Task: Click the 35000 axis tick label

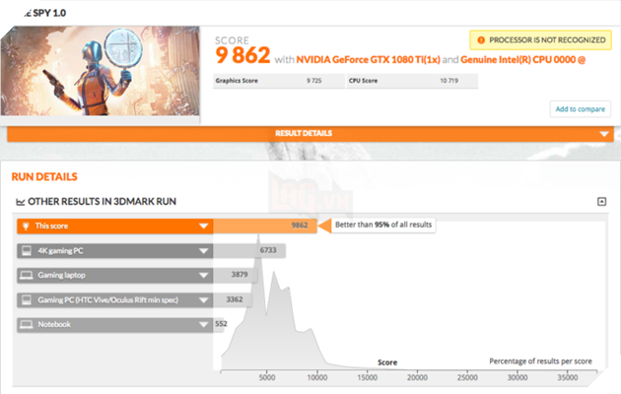Action: [568, 378]
